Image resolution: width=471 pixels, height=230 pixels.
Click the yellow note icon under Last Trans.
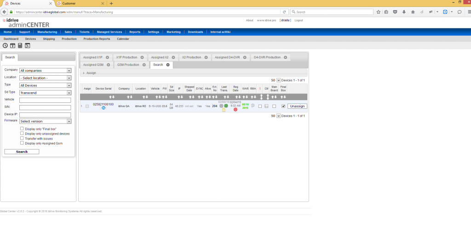pos(224,110)
